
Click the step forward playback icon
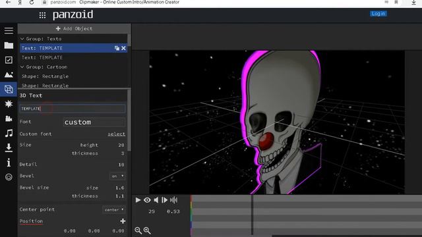pos(164,200)
